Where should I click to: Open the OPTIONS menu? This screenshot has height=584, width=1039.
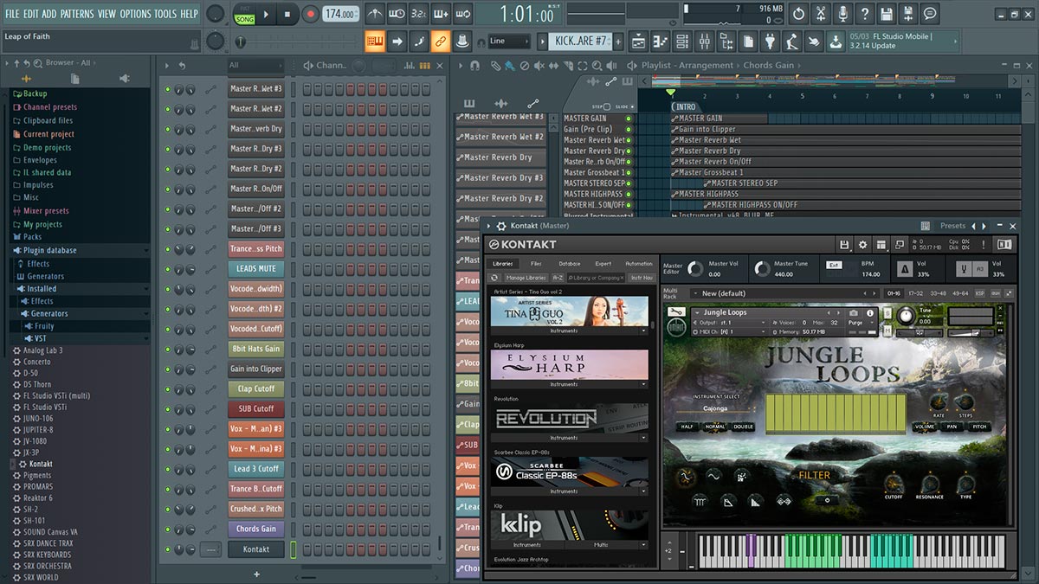tap(135, 14)
